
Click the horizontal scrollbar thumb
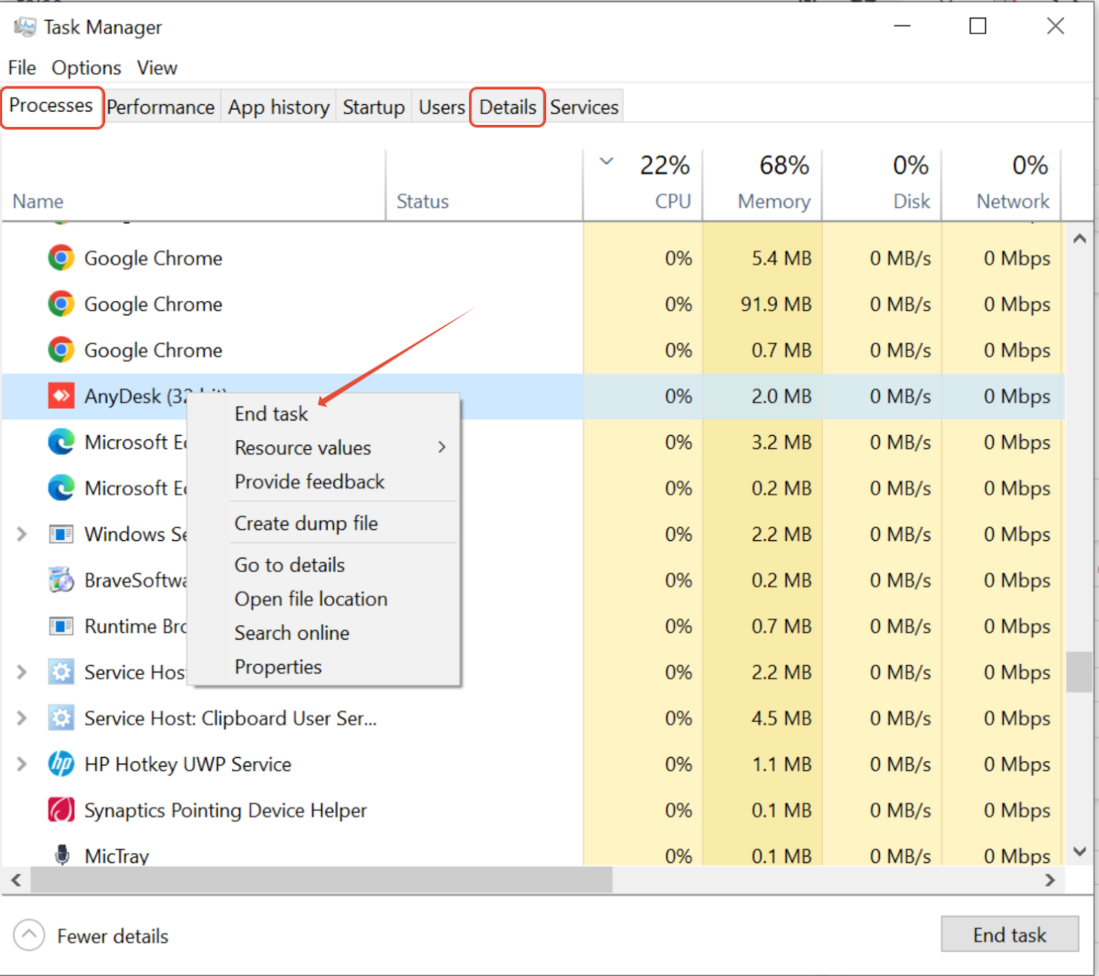tap(321, 880)
